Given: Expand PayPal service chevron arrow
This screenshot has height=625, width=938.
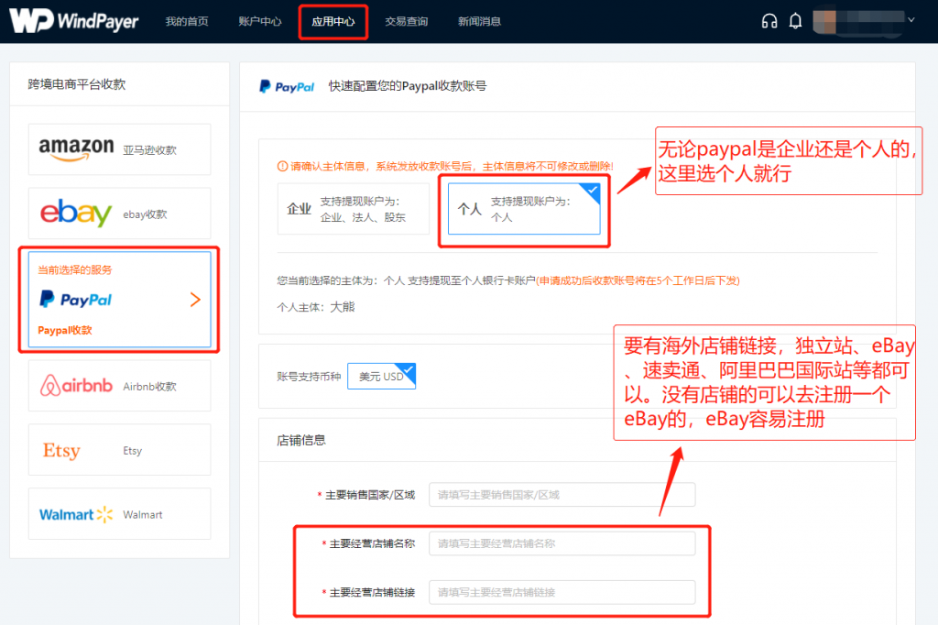Looking at the screenshot, I should tap(195, 300).
